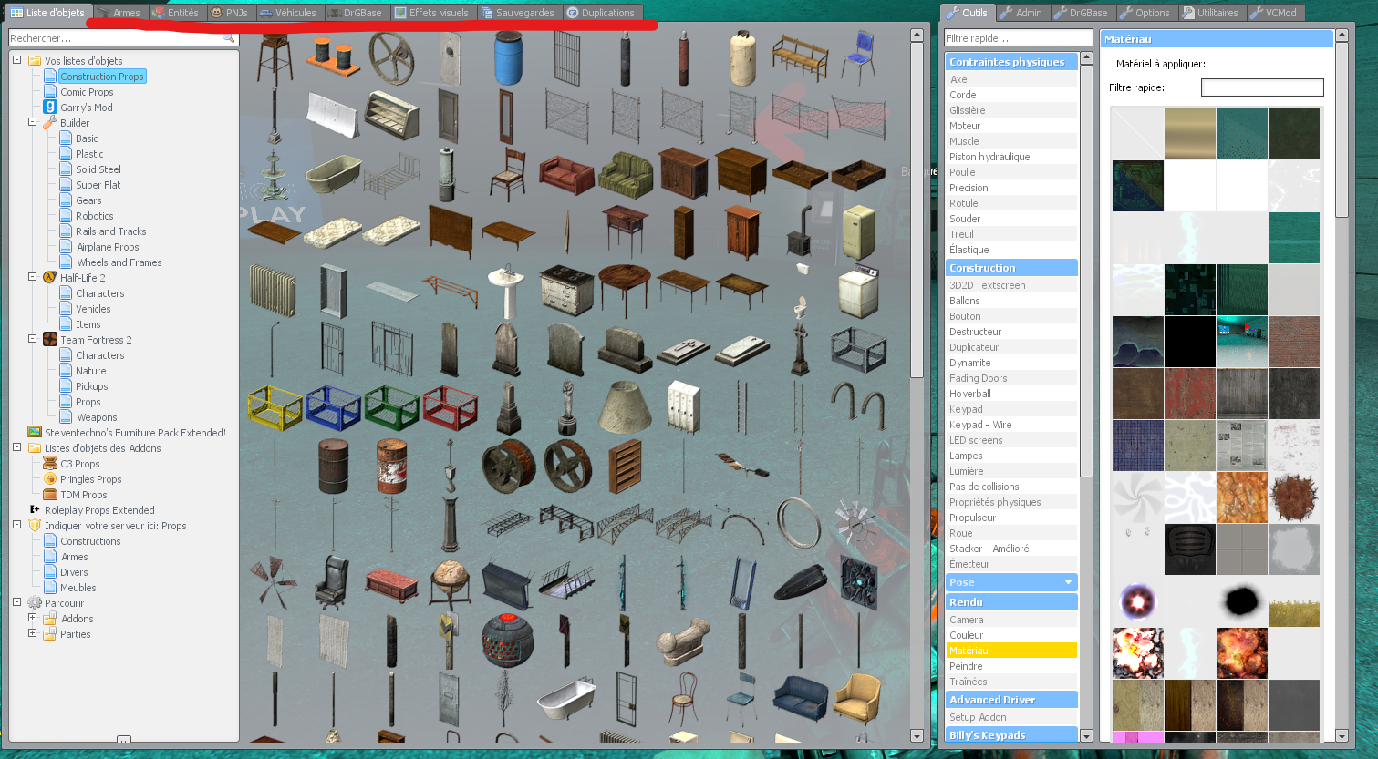Choose the red brick material swatch
Viewport: 1378px width, 759px height.
1294,342
